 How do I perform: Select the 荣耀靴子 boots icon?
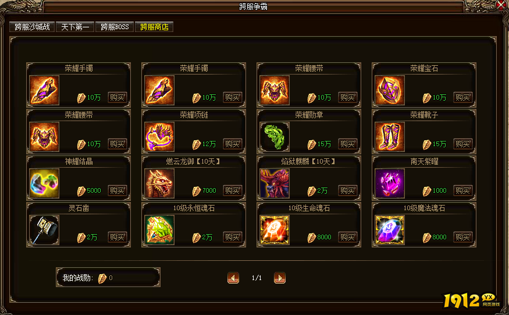[390, 137]
